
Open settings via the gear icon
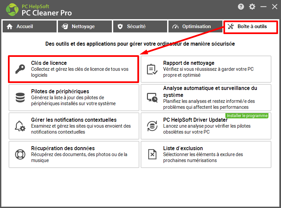pos(252,7)
